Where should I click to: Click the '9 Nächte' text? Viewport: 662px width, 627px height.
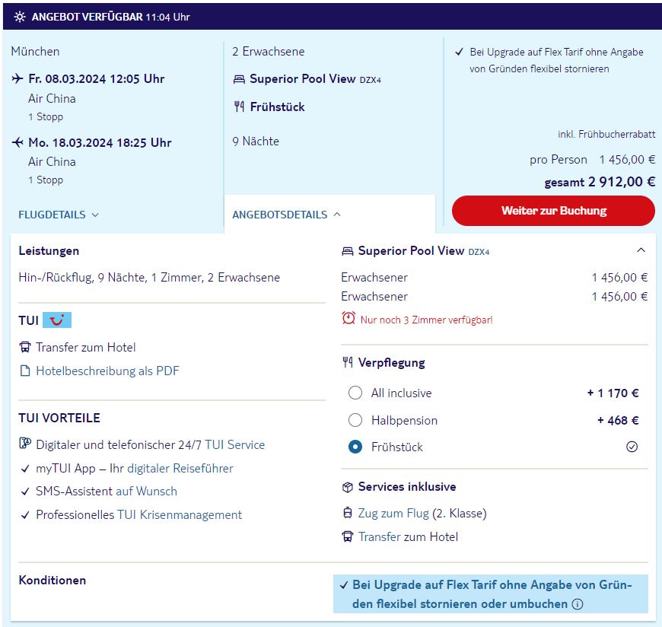(x=256, y=141)
